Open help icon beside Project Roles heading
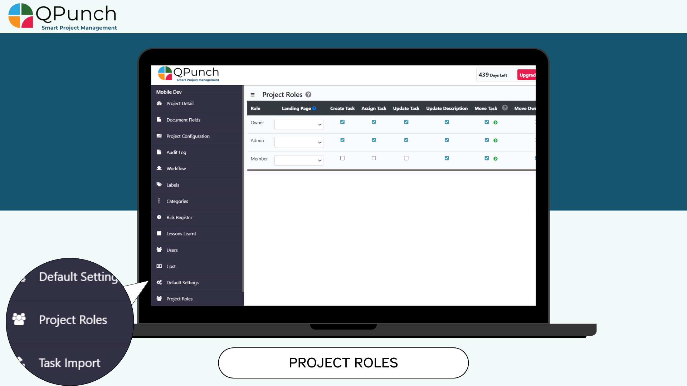 [308, 94]
